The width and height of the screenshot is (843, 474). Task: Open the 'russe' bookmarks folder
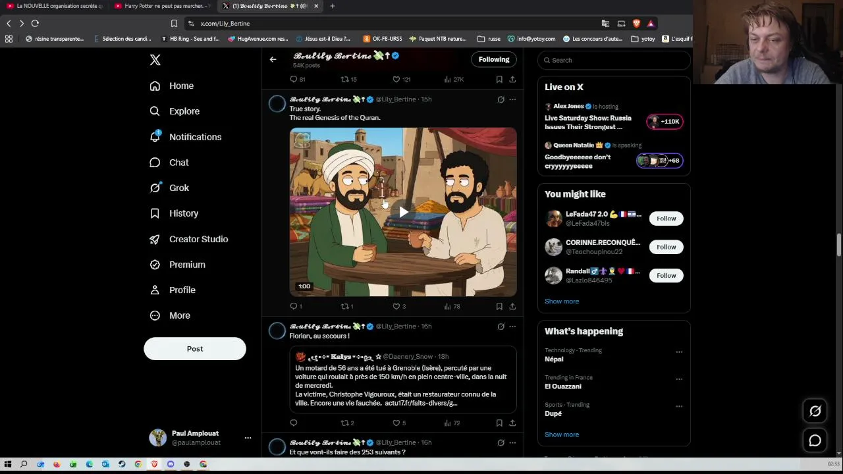click(x=489, y=39)
